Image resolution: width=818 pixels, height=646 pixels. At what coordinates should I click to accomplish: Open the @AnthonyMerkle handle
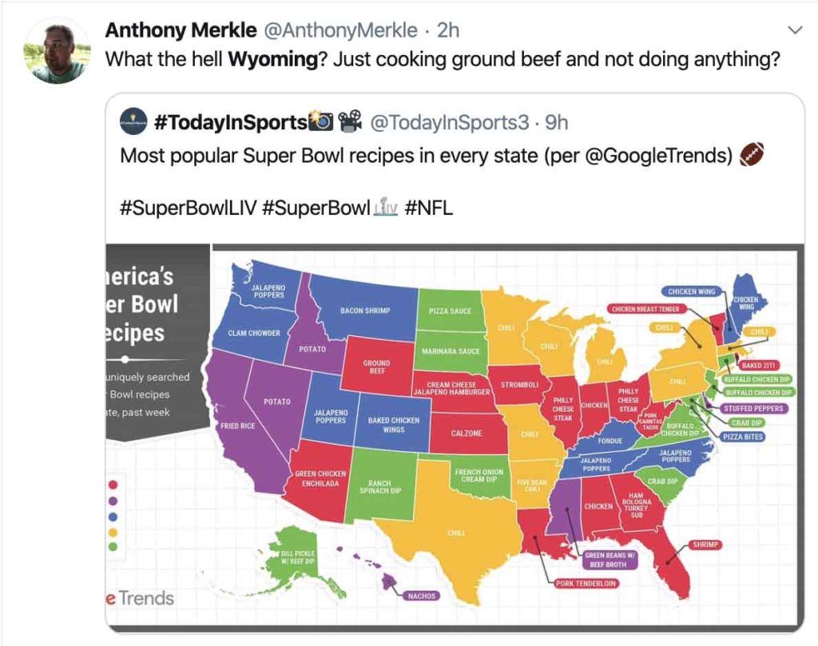pos(340,30)
